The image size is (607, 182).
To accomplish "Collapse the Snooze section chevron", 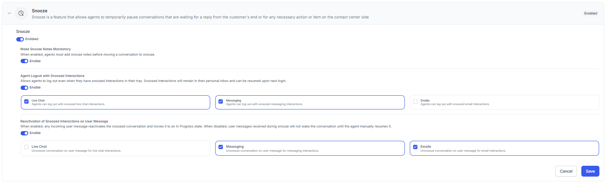I will click(9, 13).
